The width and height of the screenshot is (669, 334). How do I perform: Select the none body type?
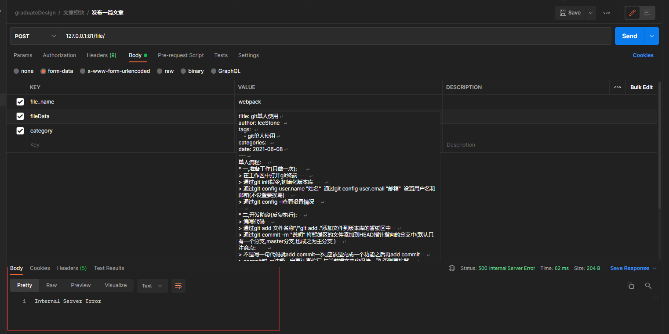[24, 71]
